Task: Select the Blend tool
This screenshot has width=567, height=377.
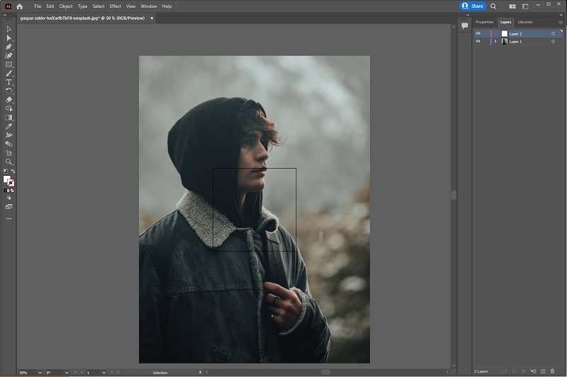Action: point(9,144)
